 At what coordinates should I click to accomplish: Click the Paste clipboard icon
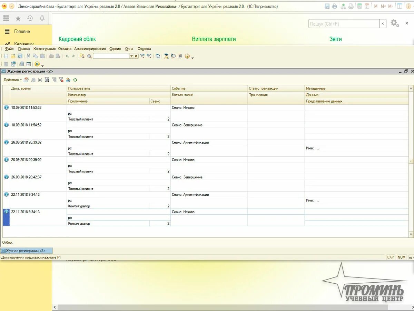(x=42, y=56)
